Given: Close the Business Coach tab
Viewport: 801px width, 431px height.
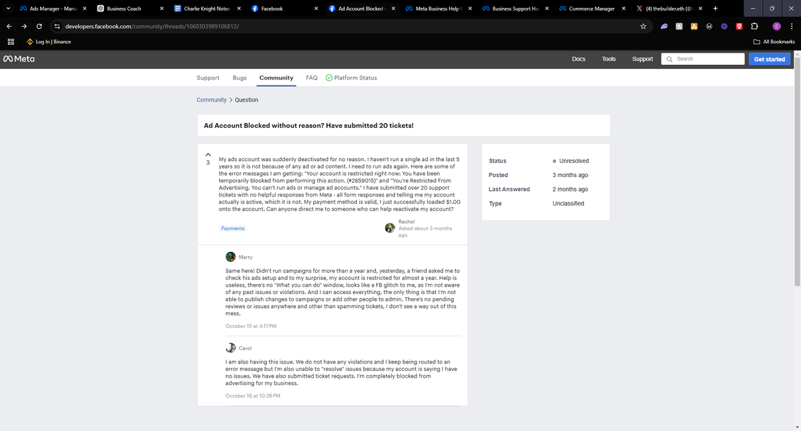Looking at the screenshot, I should [x=162, y=9].
